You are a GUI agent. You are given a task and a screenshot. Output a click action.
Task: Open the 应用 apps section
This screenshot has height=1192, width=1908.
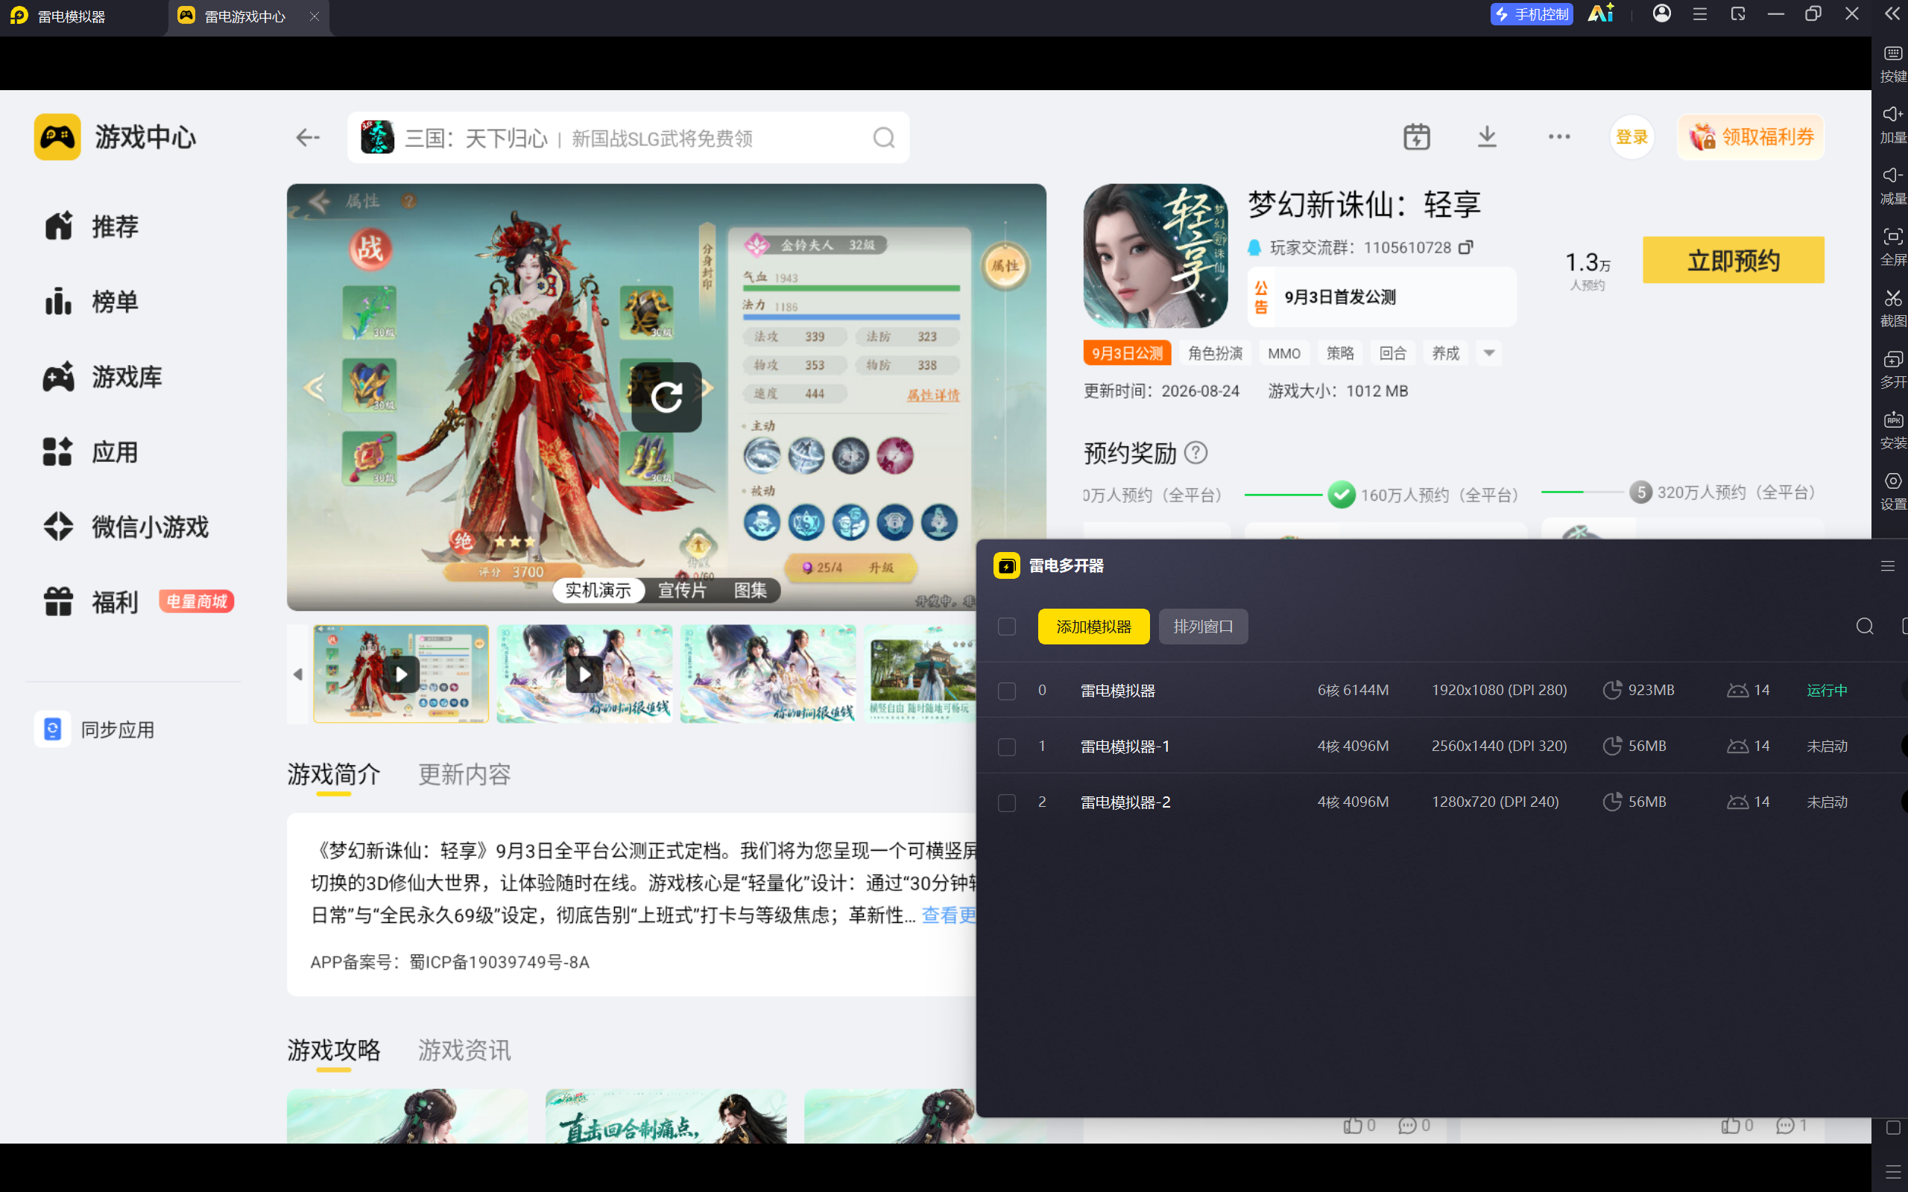point(92,451)
